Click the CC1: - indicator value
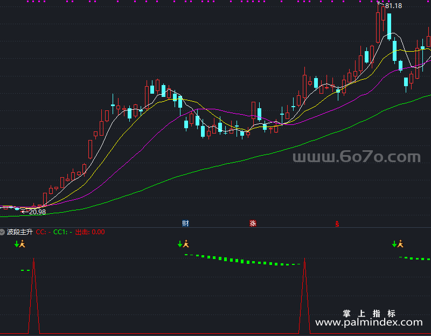The width and height of the screenshot is (431, 336). pos(62,232)
